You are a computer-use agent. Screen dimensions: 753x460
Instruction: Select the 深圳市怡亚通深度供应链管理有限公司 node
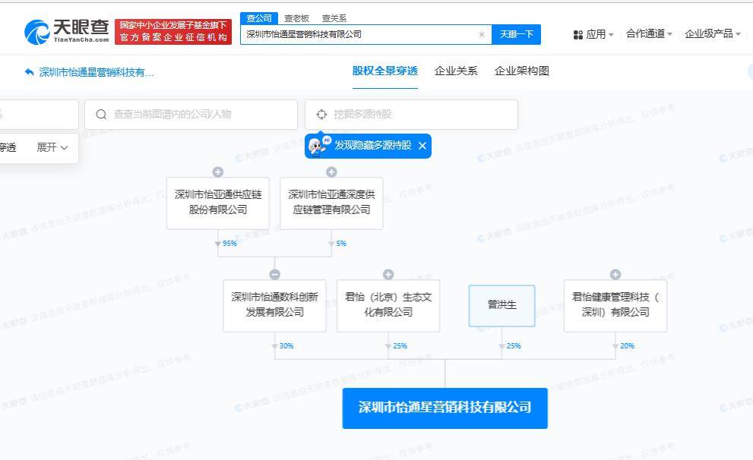(x=331, y=203)
